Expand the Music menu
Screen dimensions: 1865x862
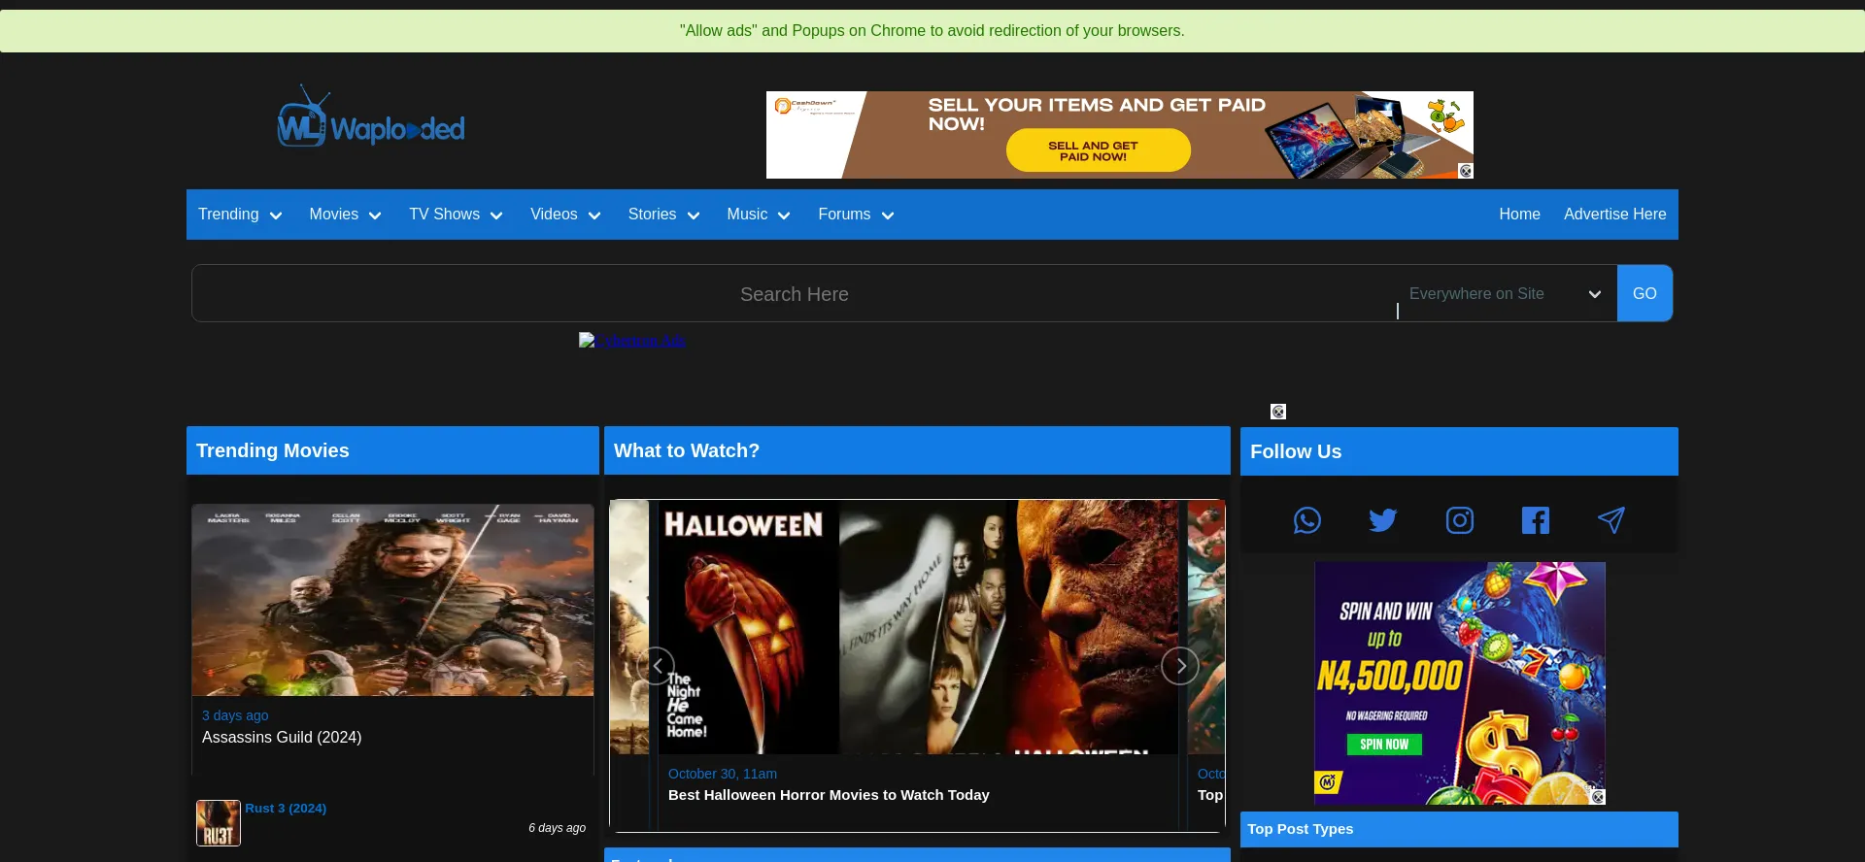(x=759, y=215)
